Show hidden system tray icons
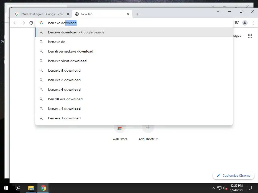Image resolution: width=258 pixels, height=193 pixels. [x=213, y=188]
